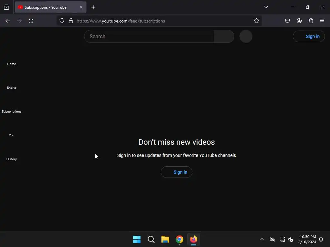This screenshot has width=330, height=247.
Task: Bookmark this page with star icon
Action: pos(256,21)
